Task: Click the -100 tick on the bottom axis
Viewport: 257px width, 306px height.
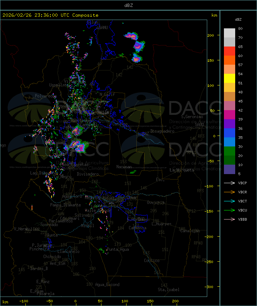Action: (x=24, y=301)
